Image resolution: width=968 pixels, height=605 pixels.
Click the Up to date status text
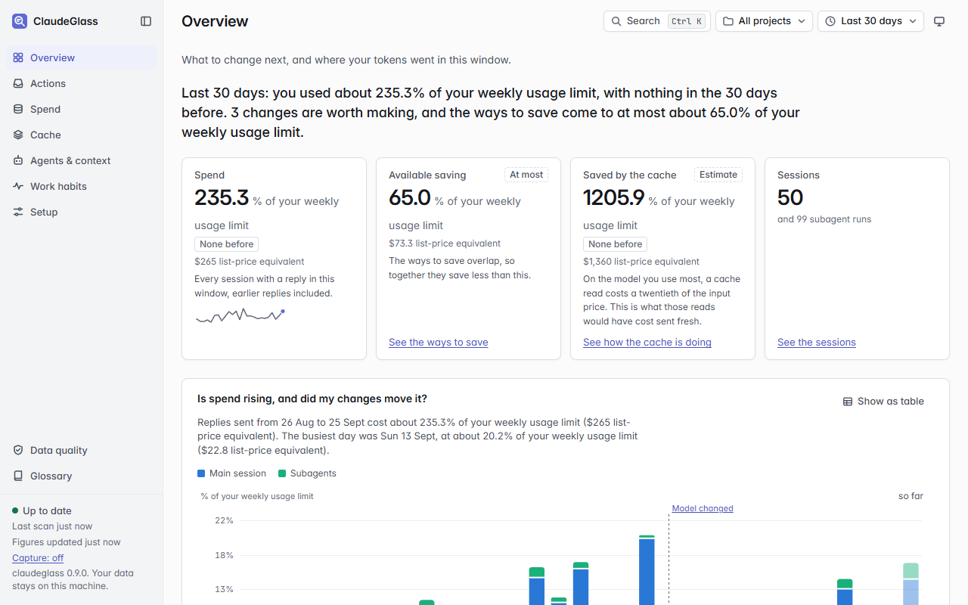click(47, 510)
